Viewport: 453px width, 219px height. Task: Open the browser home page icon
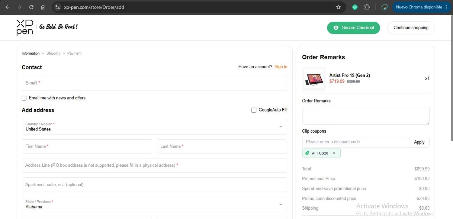click(43, 7)
